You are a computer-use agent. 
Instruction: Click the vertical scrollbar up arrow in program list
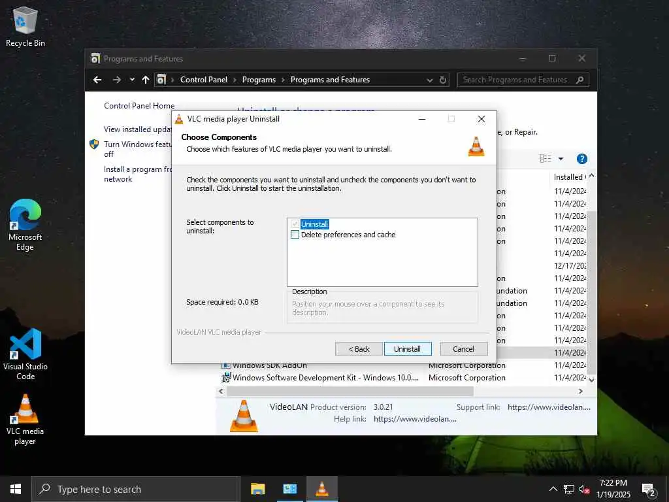[592, 176]
